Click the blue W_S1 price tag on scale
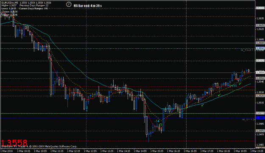Screen dimensions: 265x153 (x=260, y=118)
